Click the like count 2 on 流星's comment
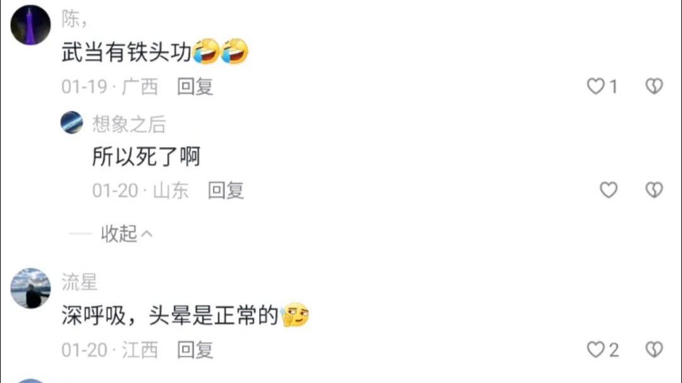Screen dimensions: 682x383 (x=613, y=350)
